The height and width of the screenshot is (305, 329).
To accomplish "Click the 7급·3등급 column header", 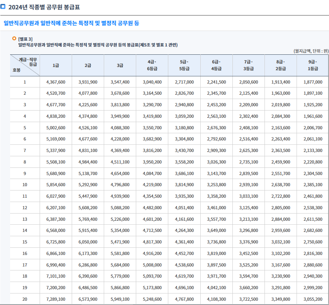I will 248,66.
